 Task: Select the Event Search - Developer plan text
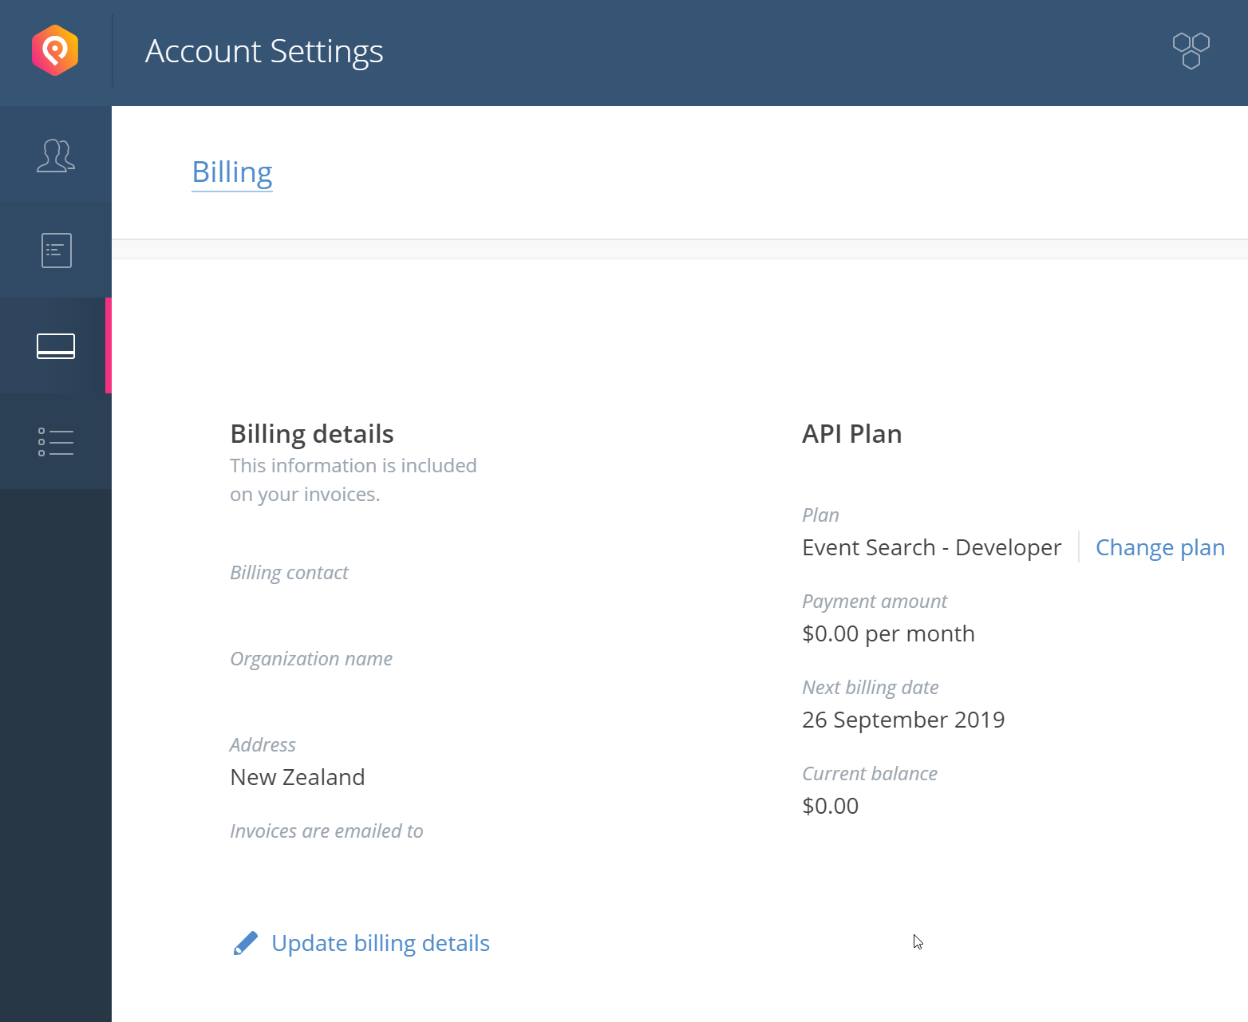tap(931, 547)
